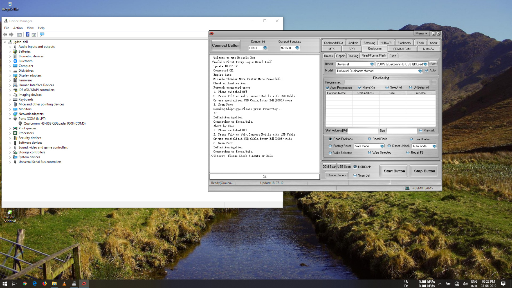Click the Connect Button

tap(226, 45)
